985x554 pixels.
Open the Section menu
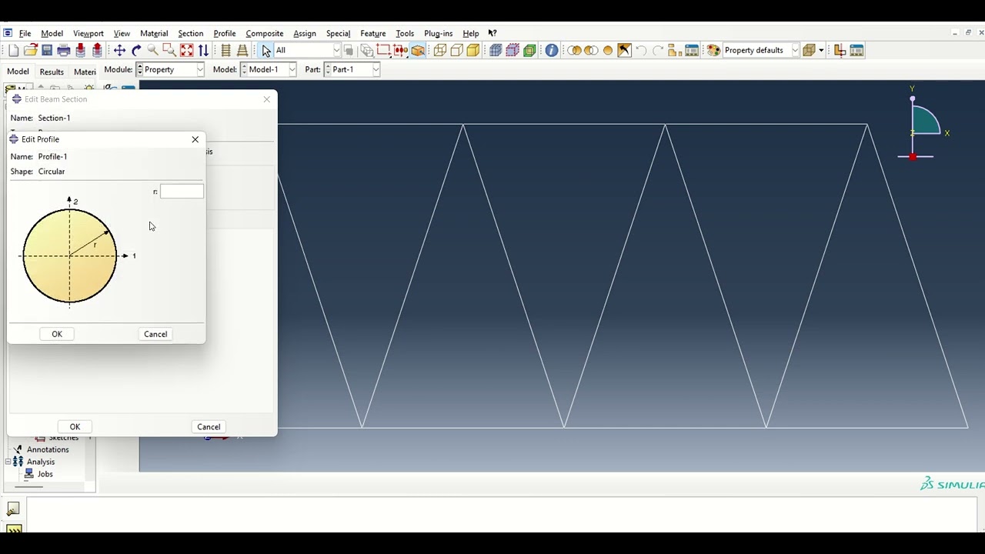[x=191, y=34]
